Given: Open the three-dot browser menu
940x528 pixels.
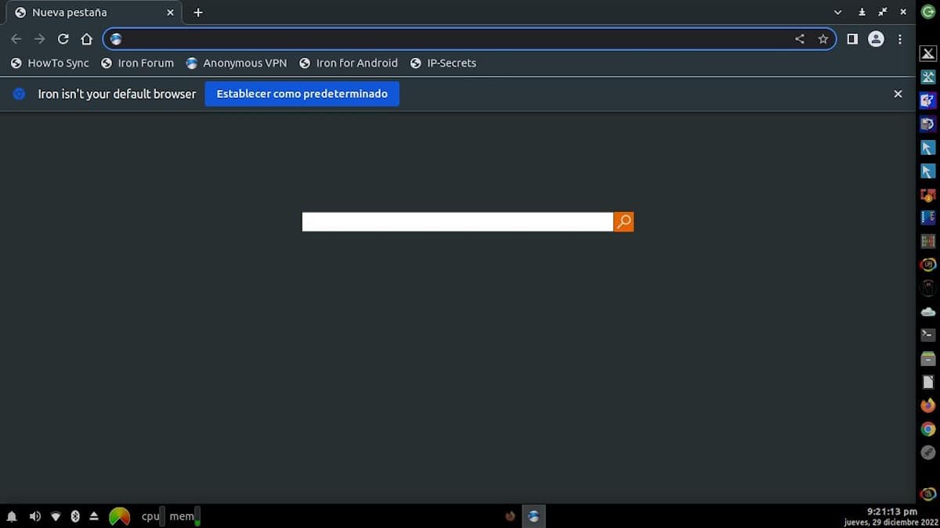Looking at the screenshot, I should (x=899, y=38).
